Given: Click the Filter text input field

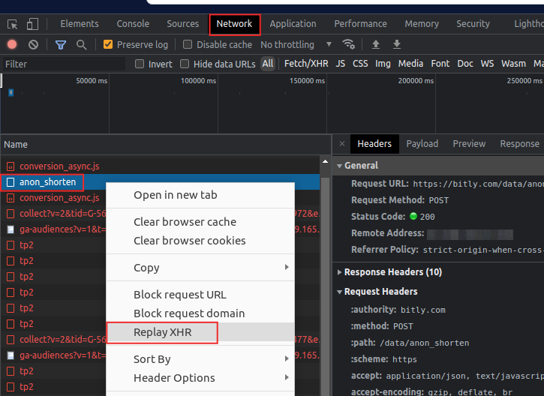Looking at the screenshot, I should (x=64, y=64).
